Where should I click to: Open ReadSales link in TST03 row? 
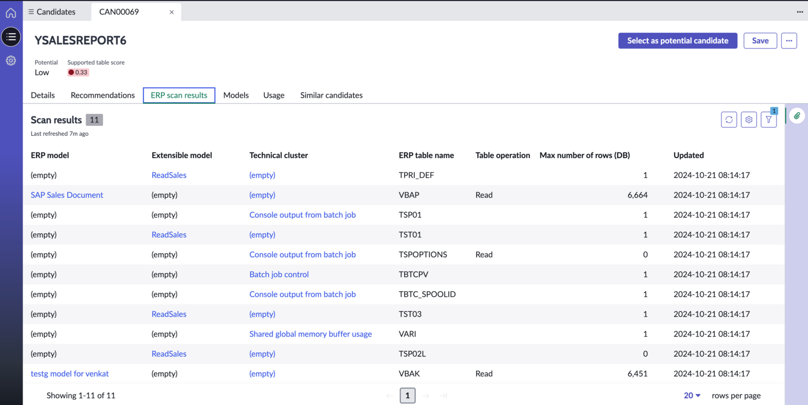pyautogui.click(x=169, y=314)
